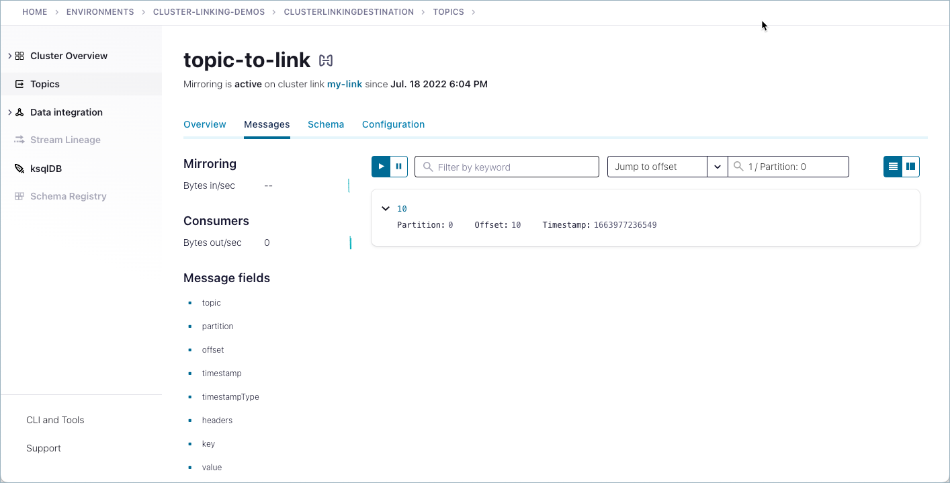Open the my-link cluster link
Viewport: 950px width, 483px height.
pos(345,84)
